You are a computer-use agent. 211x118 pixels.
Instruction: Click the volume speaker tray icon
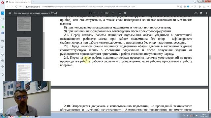pyautogui.click(x=196, y=115)
